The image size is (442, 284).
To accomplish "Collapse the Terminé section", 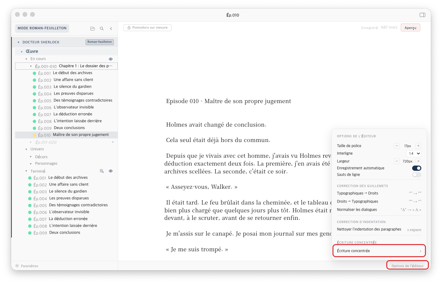I will pos(26,171).
